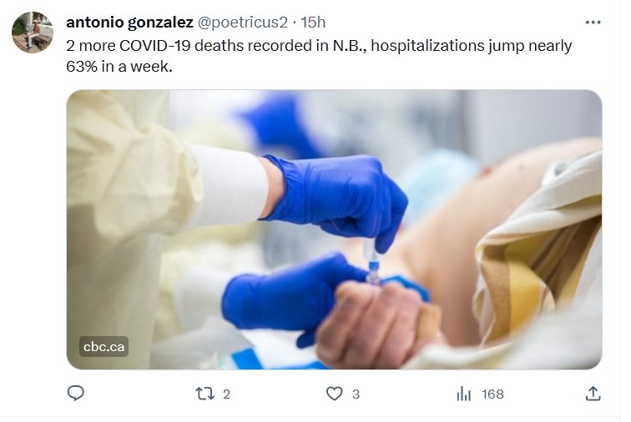This screenshot has width=631, height=422.
Task: Click the reply speech bubble icon
Action: coord(76,394)
